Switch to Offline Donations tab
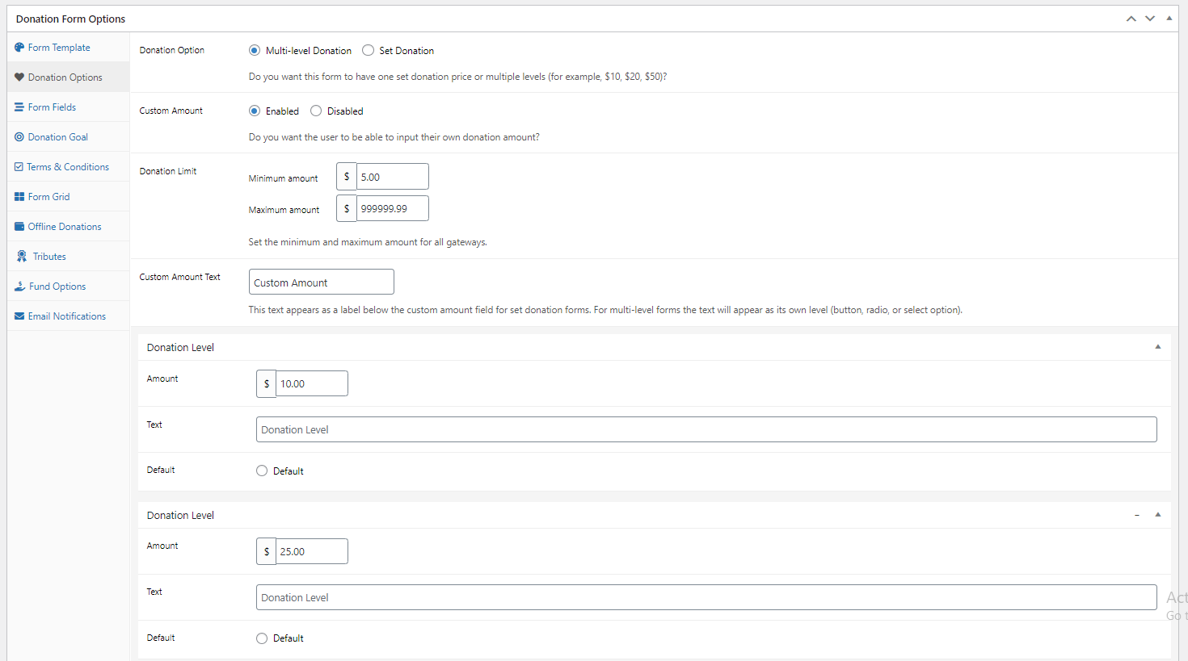The width and height of the screenshot is (1188, 661). [69, 227]
